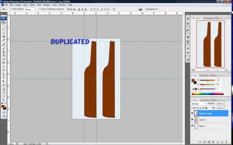233x145 pixels.
Task: Click the Ps logo atop the toolbox
Action: [3, 18]
